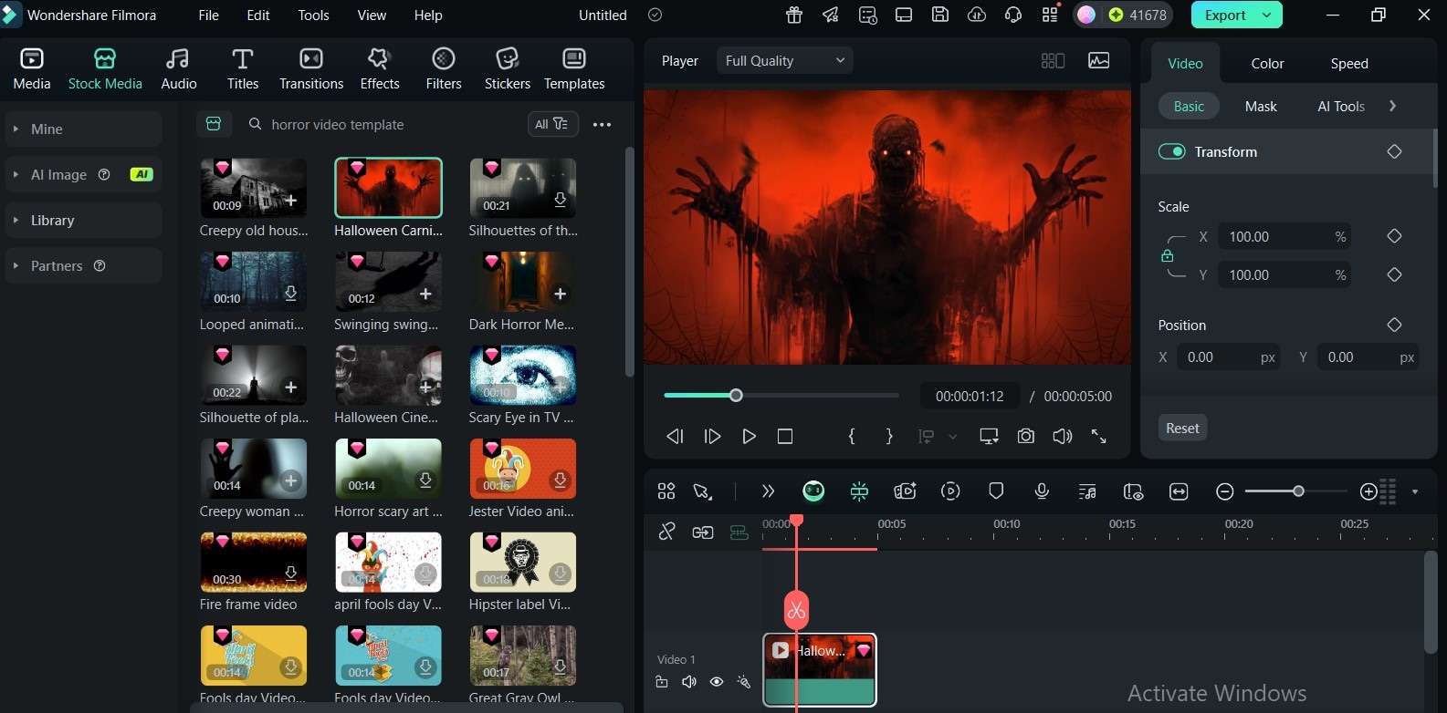Open the Filters panel
Viewport: 1447px width, 713px height.
[x=444, y=68]
